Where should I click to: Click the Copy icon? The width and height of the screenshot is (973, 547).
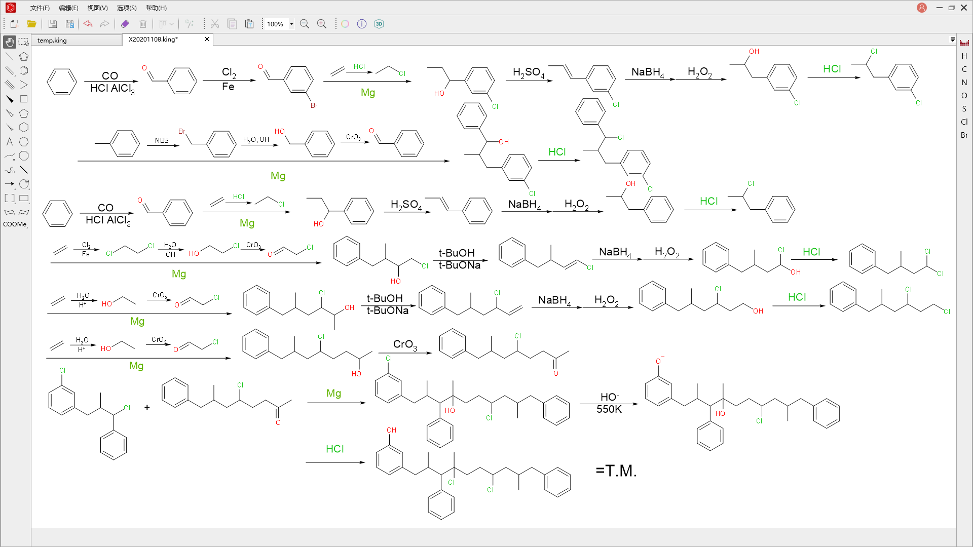coord(232,24)
